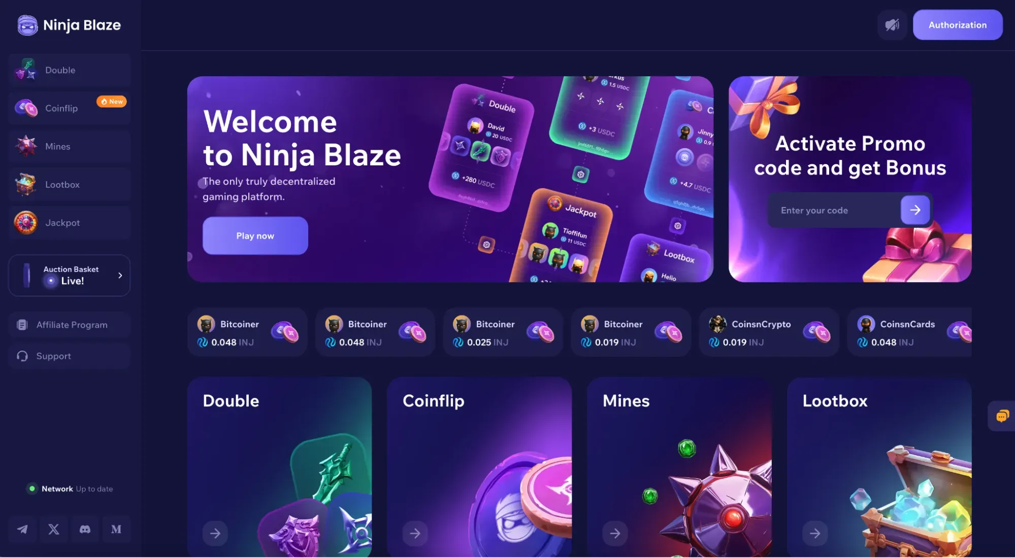Open the Medium social icon
The image size is (1015, 558).
[116, 530]
